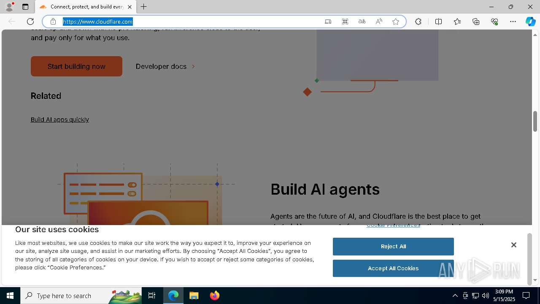Open network status tray icon
The image size is (540, 304).
[475, 296]
